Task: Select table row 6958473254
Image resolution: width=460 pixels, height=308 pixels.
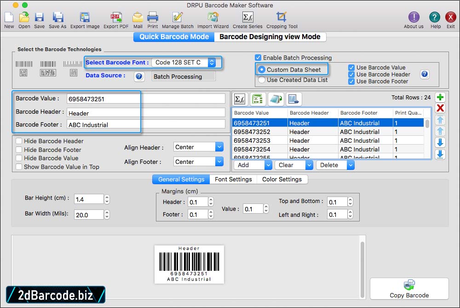Action: click(x=328, y=149)
